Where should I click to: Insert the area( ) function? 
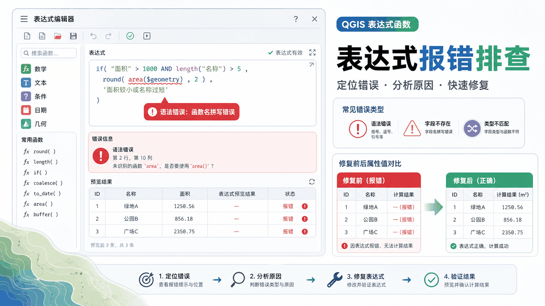[38, 204]
